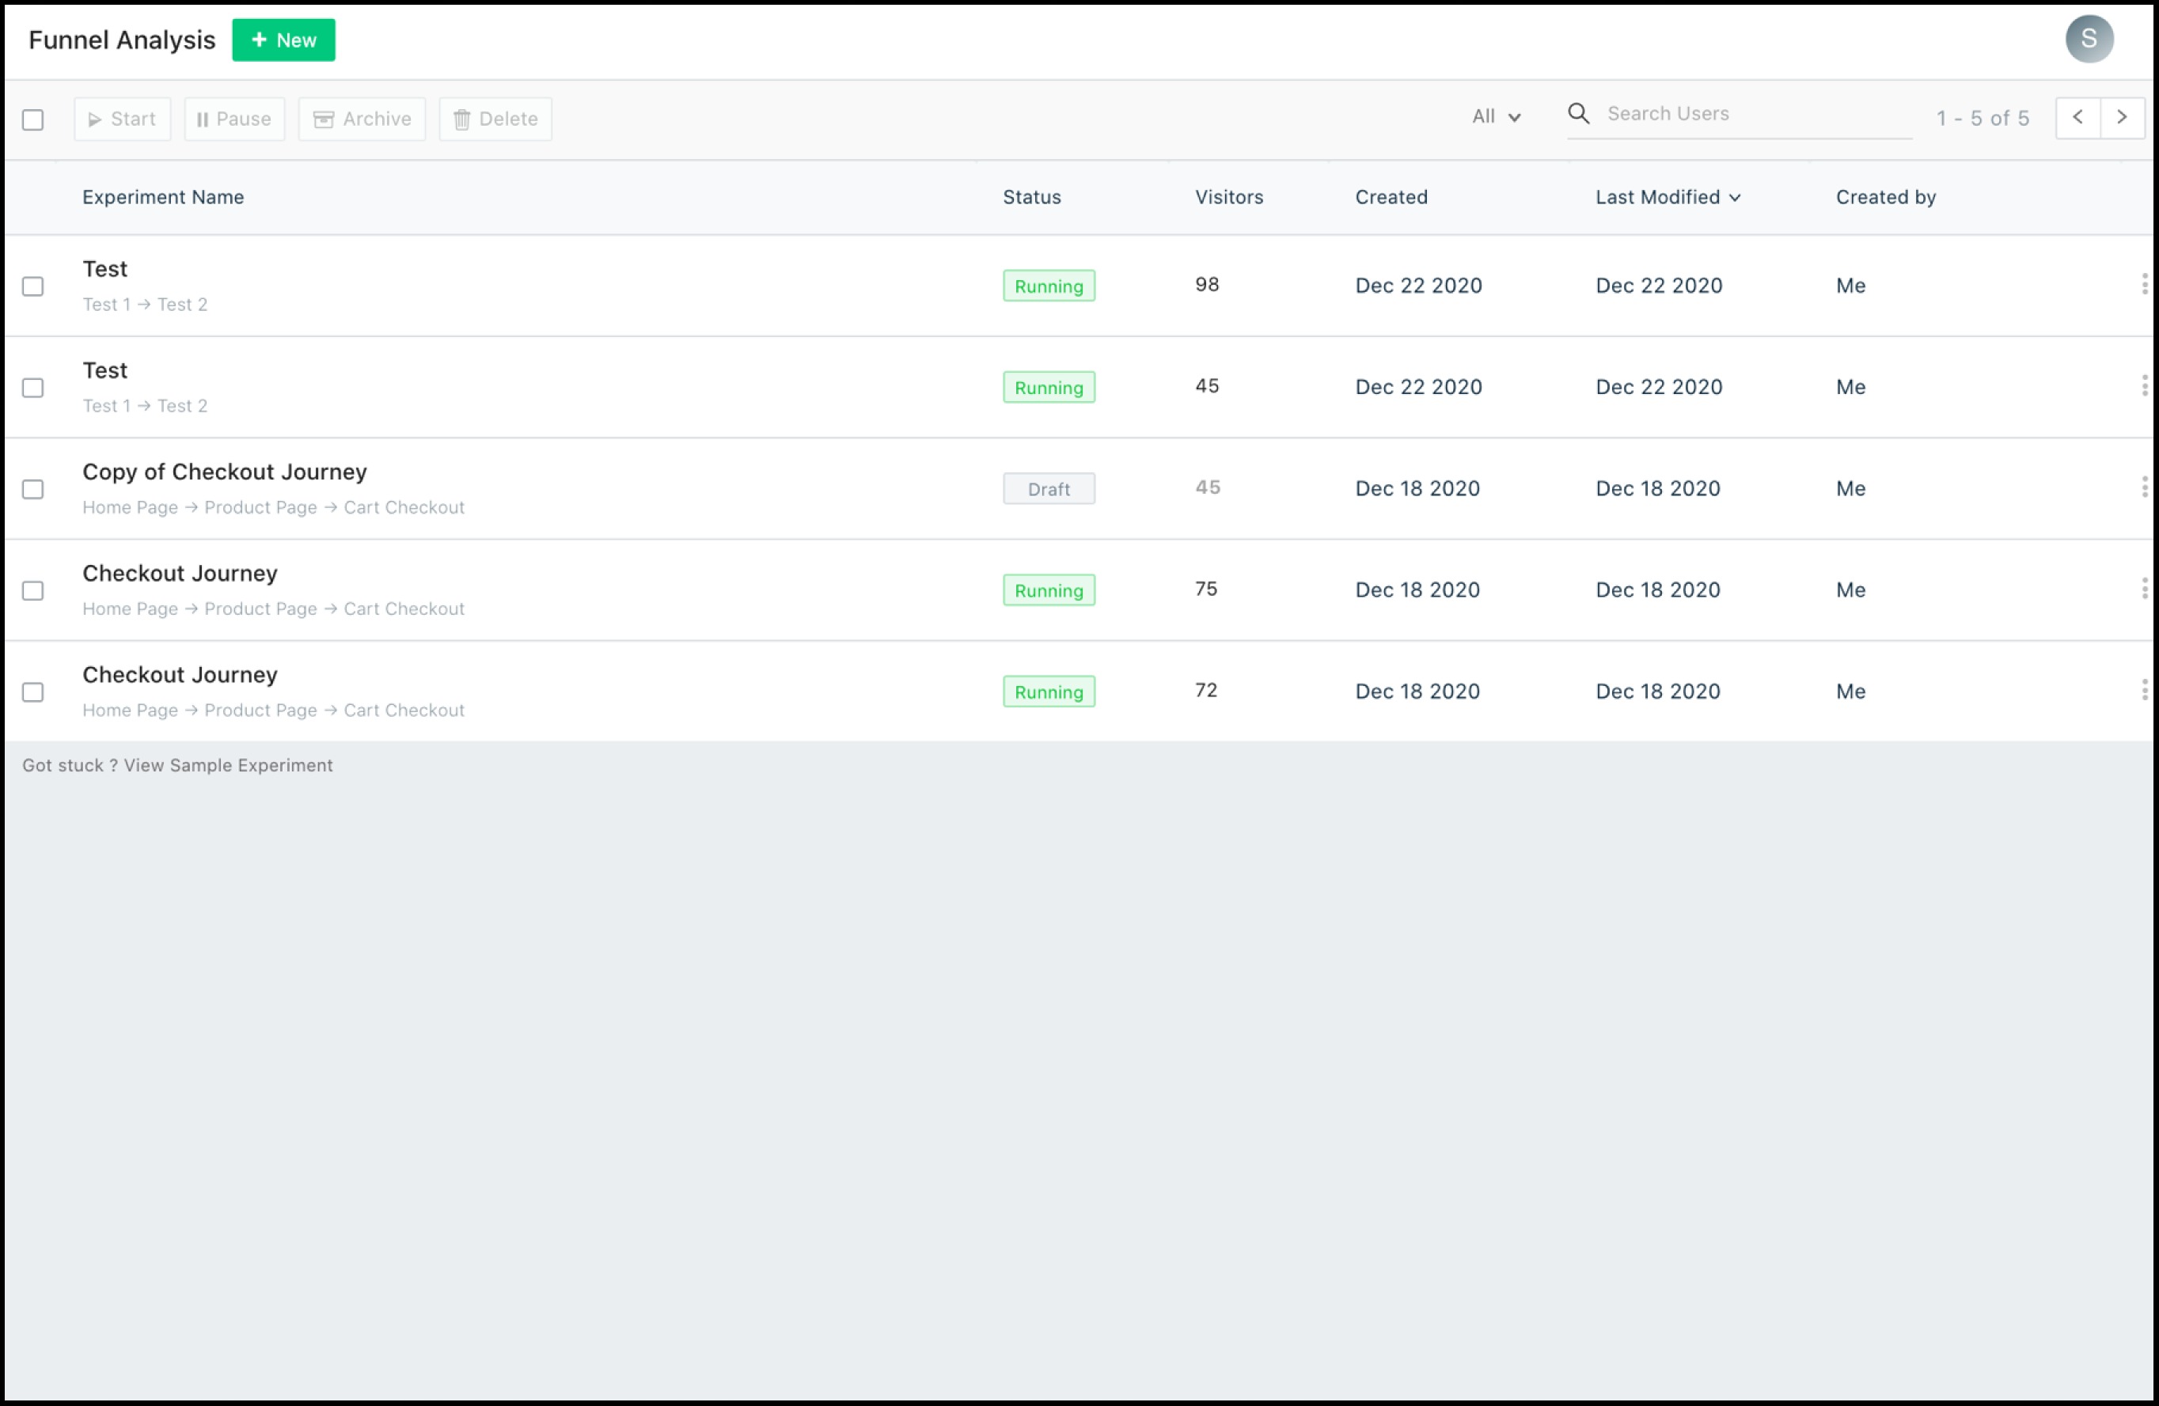Image resolution: width=2159 pixels, height=1406 pixels.
Task: Click 'Test 1 → Test 2' under 98-visitor Test
Action: [145, 305]
